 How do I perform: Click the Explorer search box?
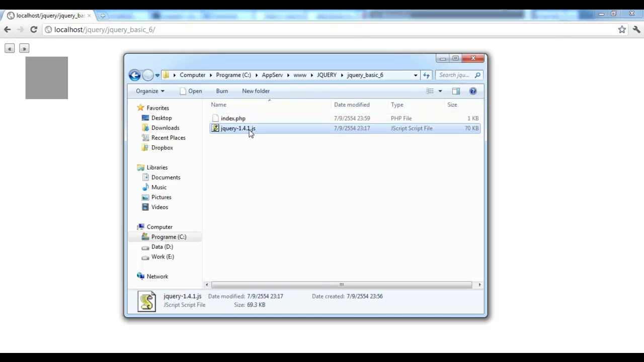tap(459, 75)
